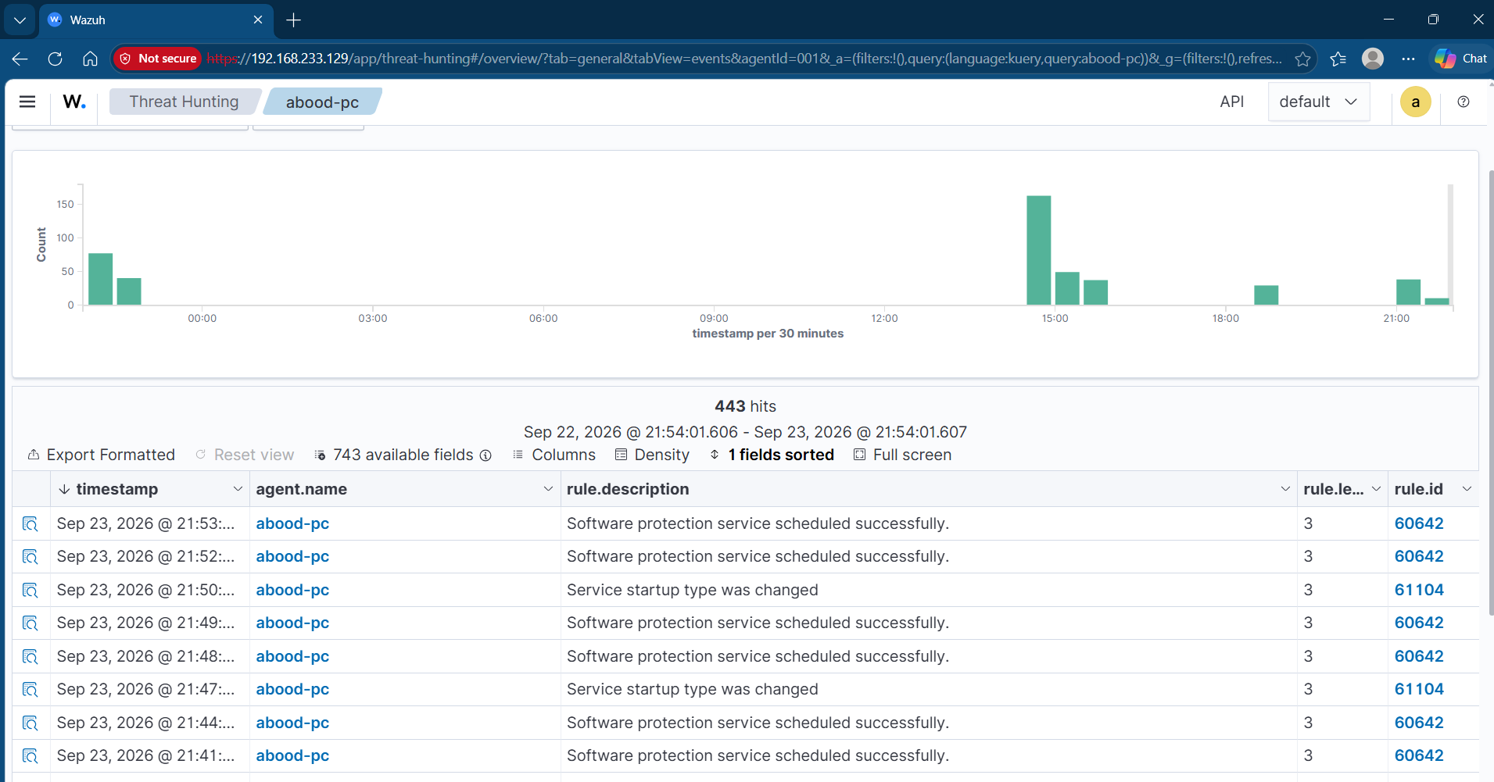Inspect document details for 21:41 event row
Image resolution: width=1494 pixels, height=782 pixels.
(x=30, y=755)
